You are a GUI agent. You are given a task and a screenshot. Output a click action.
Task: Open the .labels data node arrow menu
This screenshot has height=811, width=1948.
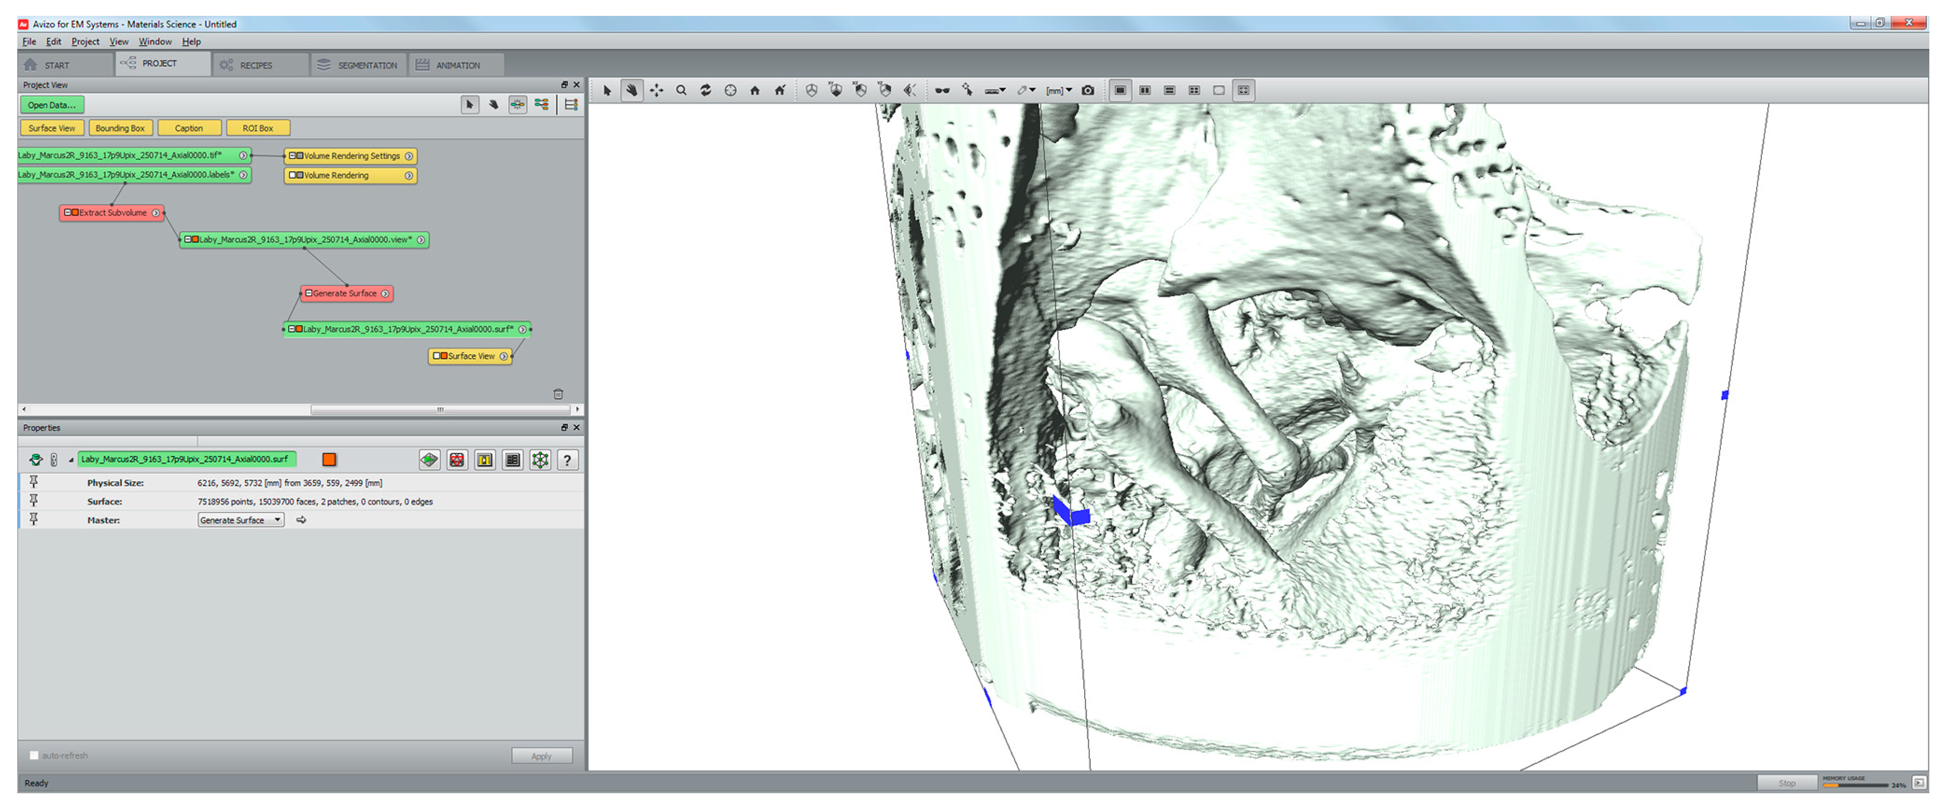243,175
